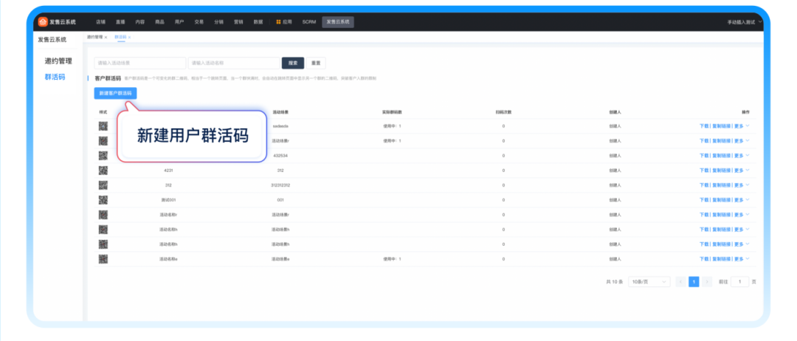Screen dimensions: 797x341
Task: Select 邀约管理 in the left sidebar
Action: [x=58, y=61]
